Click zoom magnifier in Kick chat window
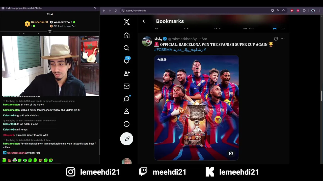323x181 pixels. 95,8
